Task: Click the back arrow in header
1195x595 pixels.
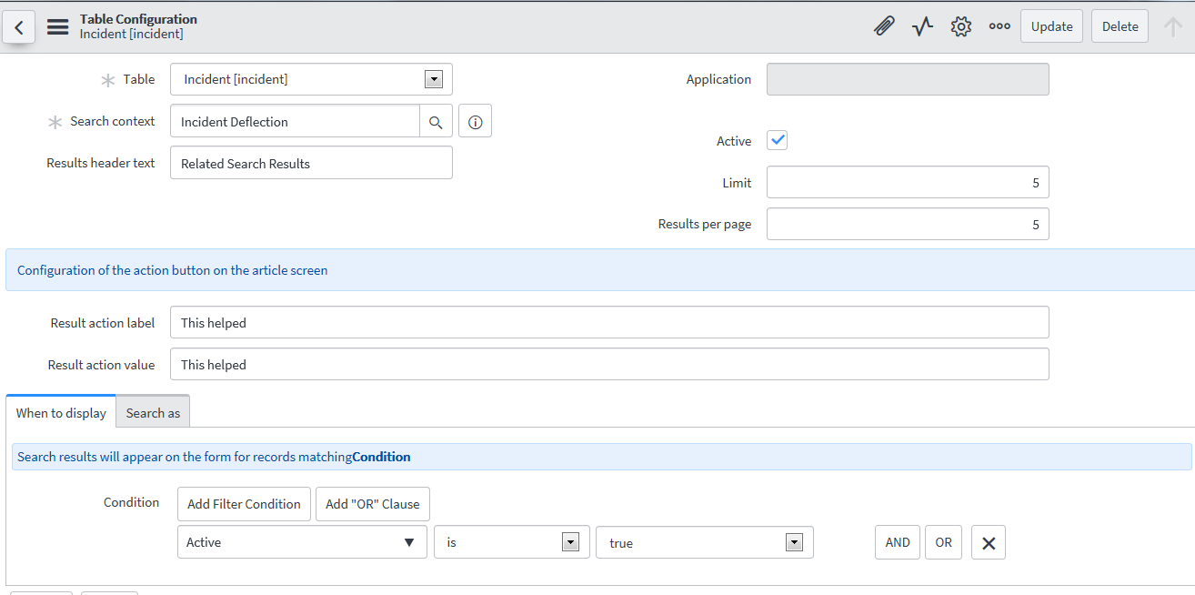Action: click(19, 27)
